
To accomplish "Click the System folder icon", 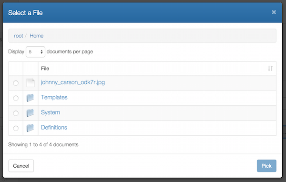I will point(31,113).
